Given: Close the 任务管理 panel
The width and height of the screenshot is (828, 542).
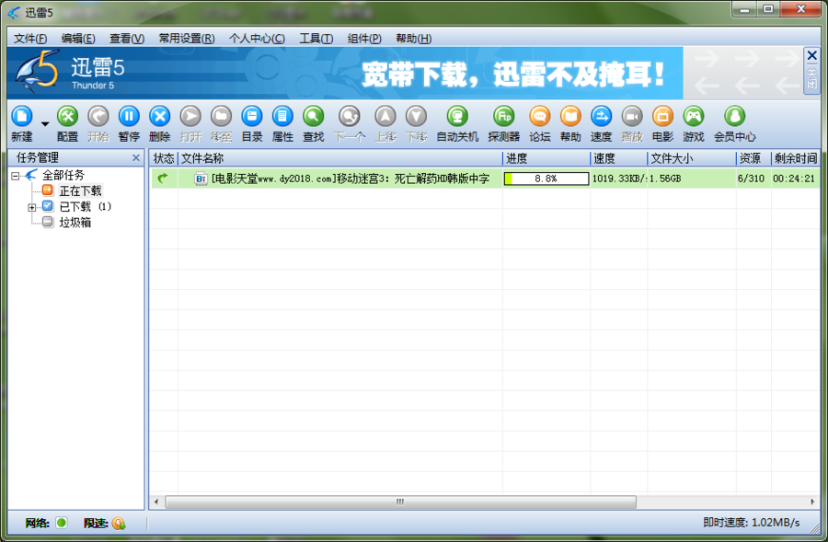Looking at the screenshot, I should [136, 158].
